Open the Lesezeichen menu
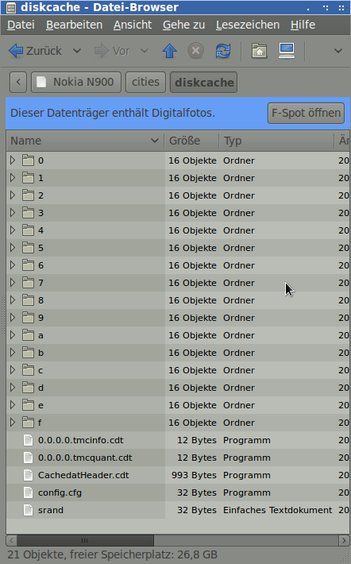The width and height of the screenshot is (351, 564). [248, 25]
